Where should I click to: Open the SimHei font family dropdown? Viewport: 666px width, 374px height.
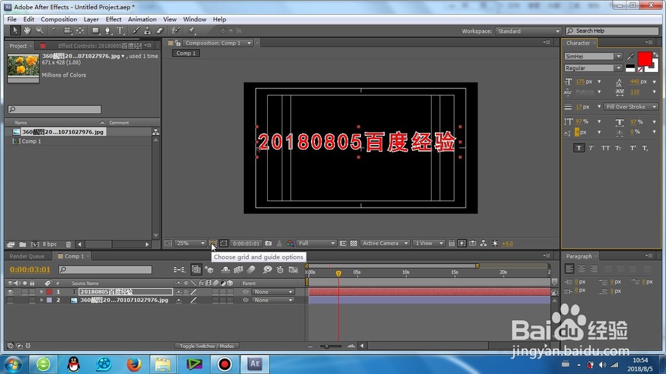click(x=593, y=57)
